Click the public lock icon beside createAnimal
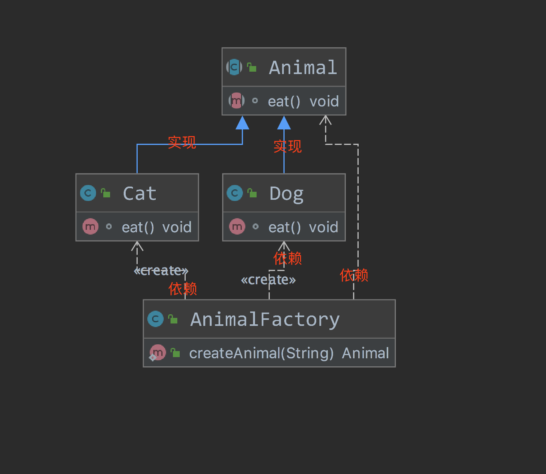The image size is (546, 474). click(175, 353)
